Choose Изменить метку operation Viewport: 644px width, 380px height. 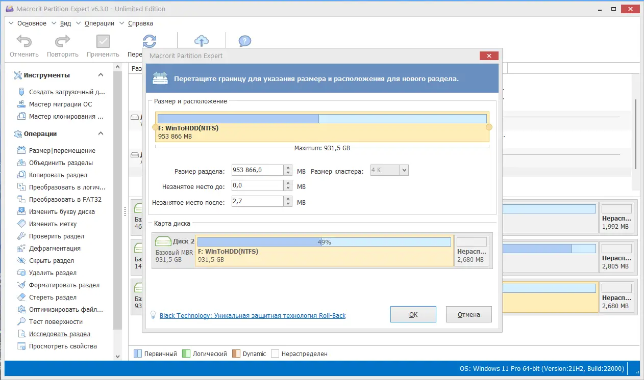click(46, 224)
